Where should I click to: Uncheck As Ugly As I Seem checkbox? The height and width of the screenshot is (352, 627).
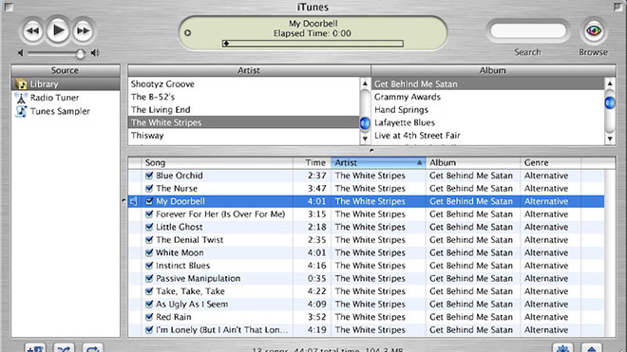click(149, 304)
